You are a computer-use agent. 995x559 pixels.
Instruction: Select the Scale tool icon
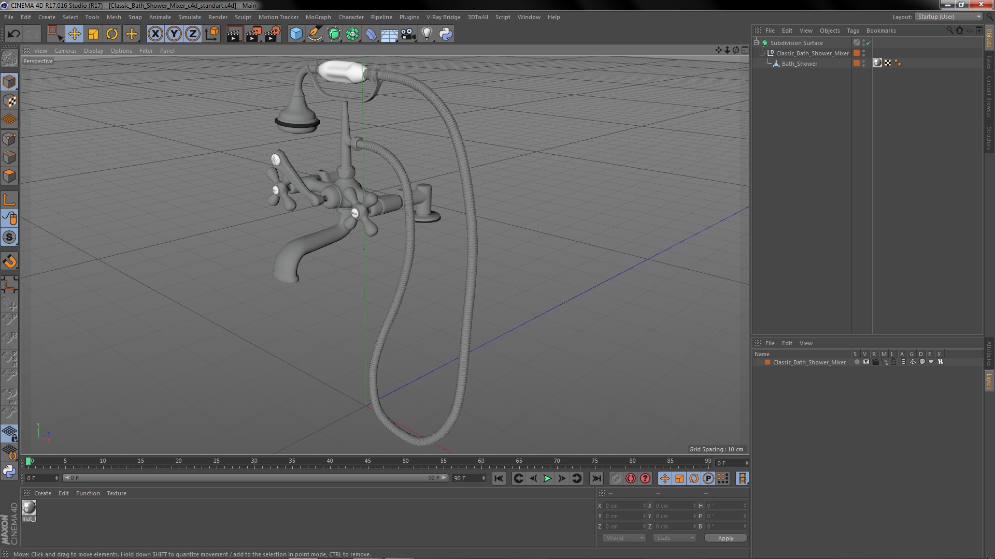(93, 34)
